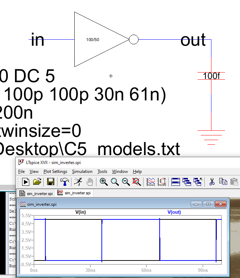240x278 pixels.
Task: Click the Zoom out magnifier icon
Action: 126,182
